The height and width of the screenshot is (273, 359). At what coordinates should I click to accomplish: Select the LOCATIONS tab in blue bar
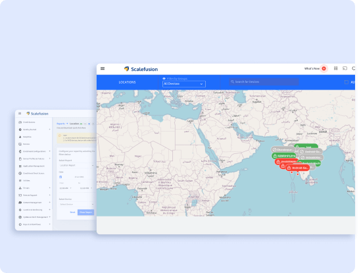point(127,82)
